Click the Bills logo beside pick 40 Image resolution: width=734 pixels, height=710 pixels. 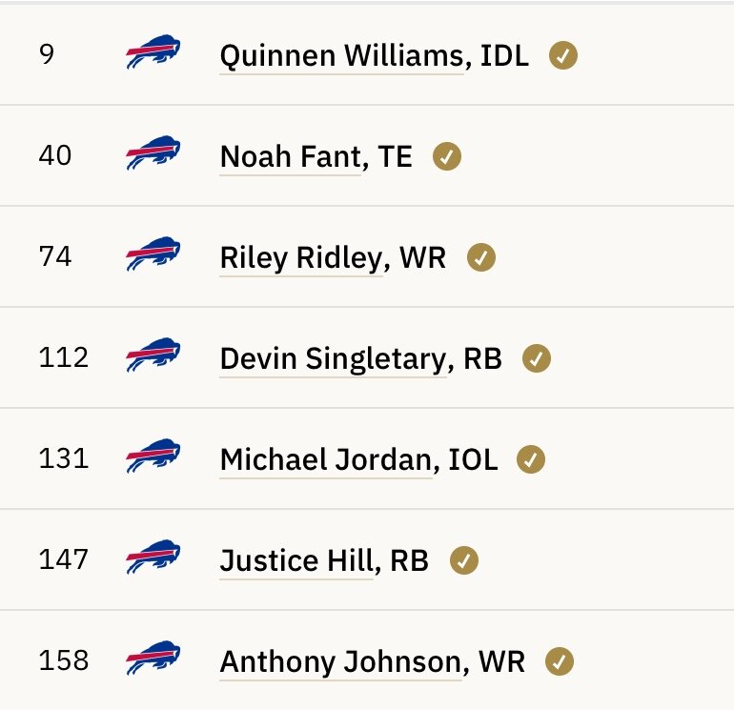pyautogui.click(x=153, y=152)
